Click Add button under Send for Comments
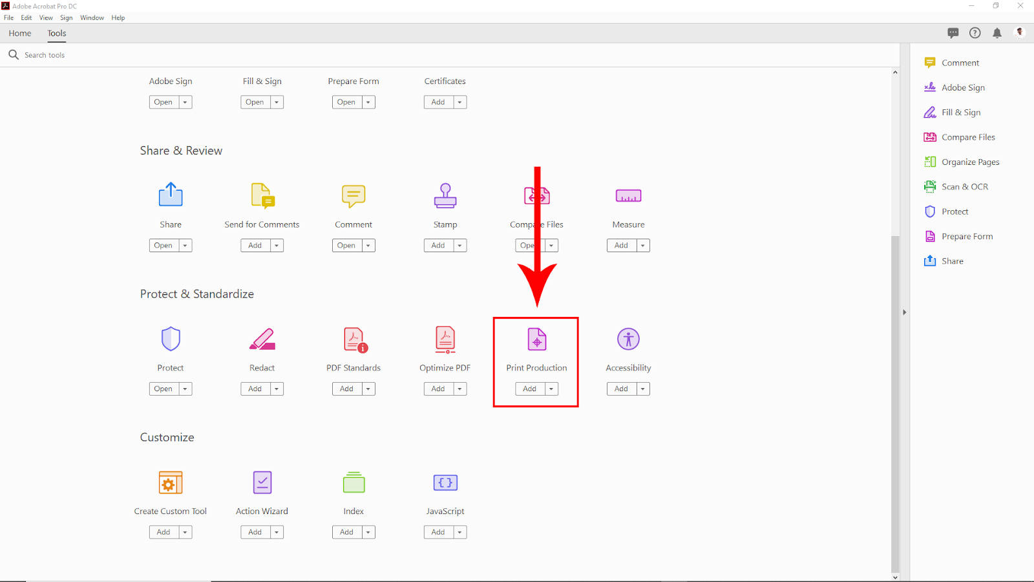Image resolution: width=1034 pixels, height=582 pixels. [255, 246]
